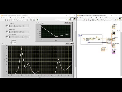Click first Amplitudes array element

tap(12, 32)
